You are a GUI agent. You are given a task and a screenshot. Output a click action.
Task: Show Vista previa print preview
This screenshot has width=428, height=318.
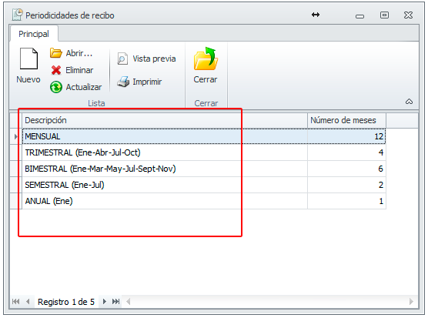pos(146,59)
